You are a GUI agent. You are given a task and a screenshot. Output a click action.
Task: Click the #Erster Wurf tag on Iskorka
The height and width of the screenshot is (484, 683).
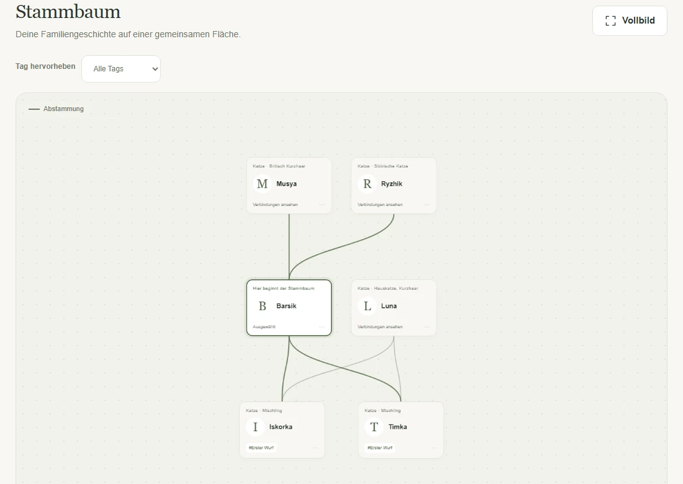(x=261, y=447)
